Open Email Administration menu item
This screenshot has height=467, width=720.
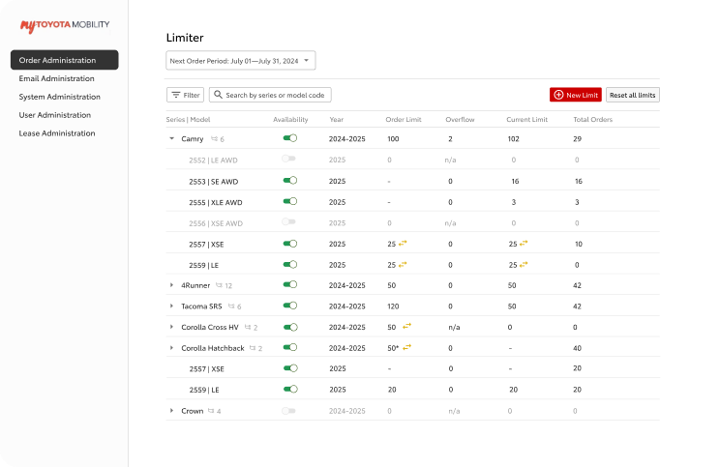(x=56, y=78)
